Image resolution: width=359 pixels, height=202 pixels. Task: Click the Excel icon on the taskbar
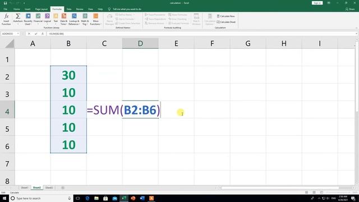[124, 198]
